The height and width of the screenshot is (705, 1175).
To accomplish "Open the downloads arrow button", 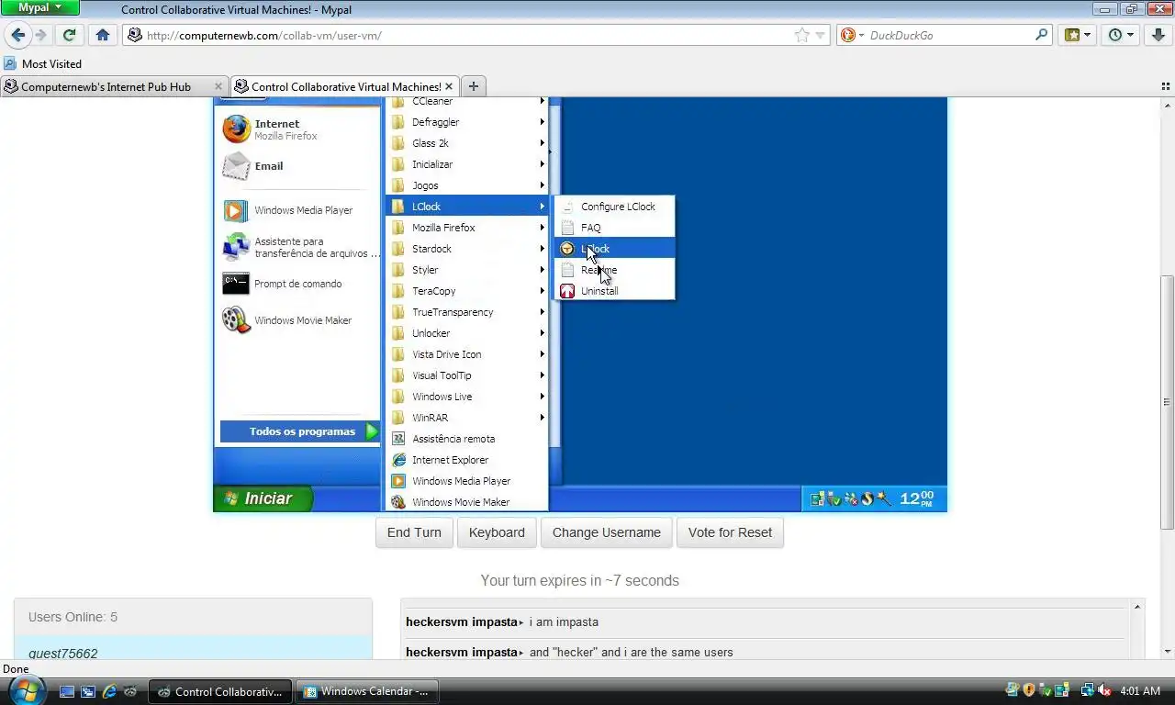I will [1157, 35].
